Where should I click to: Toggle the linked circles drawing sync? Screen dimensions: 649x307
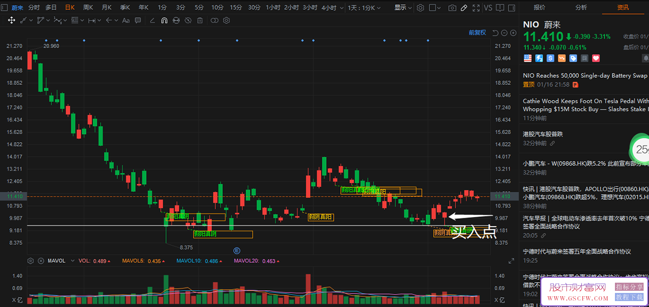click(x=215, y=20)
